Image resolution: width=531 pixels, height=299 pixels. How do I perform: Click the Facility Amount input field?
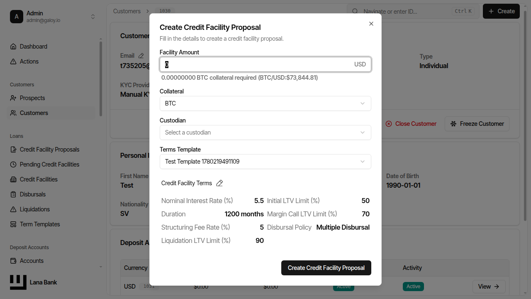coord(265,64)
